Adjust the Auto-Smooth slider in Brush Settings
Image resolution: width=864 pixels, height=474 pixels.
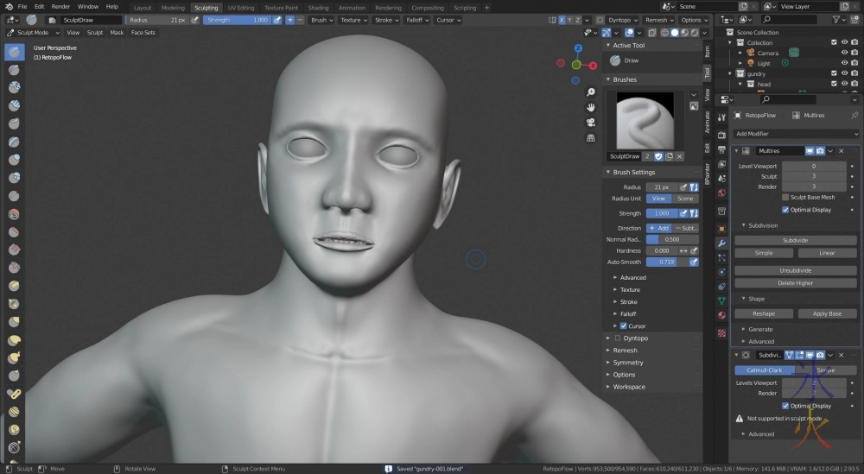click(x=666, y=262)
